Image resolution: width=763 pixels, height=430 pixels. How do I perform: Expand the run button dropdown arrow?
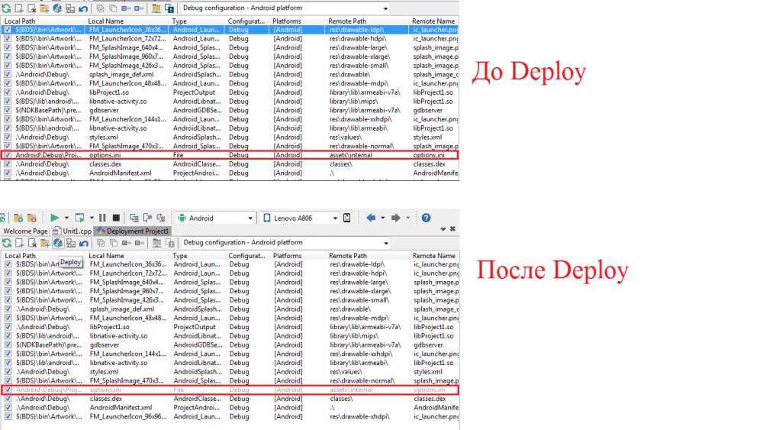coord(66,218)
